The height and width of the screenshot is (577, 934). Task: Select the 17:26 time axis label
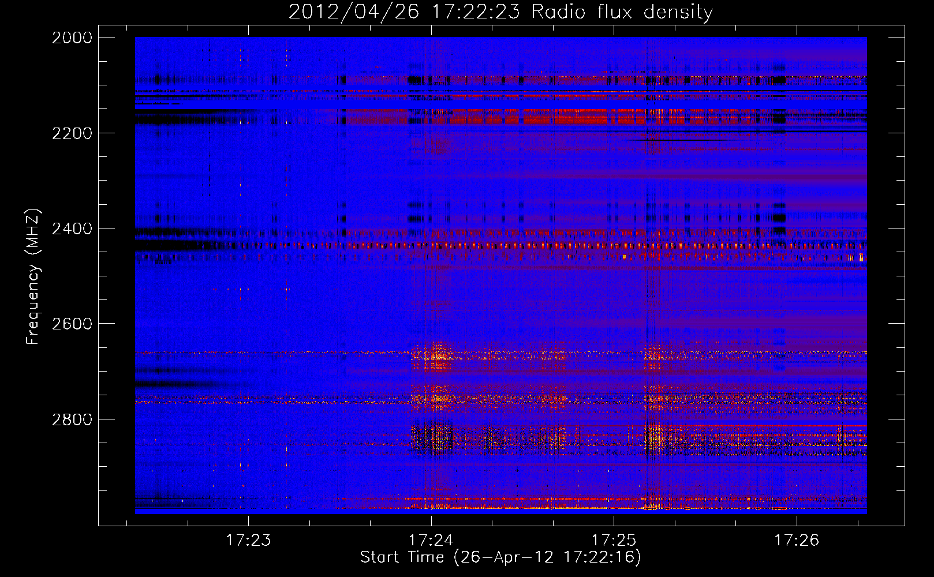click(x=797, y=540)
